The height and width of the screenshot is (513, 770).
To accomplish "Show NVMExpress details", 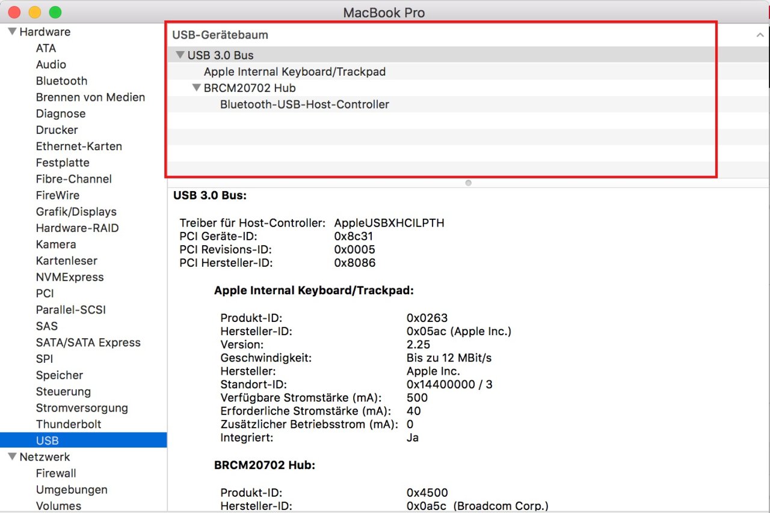I will [70, 277].
